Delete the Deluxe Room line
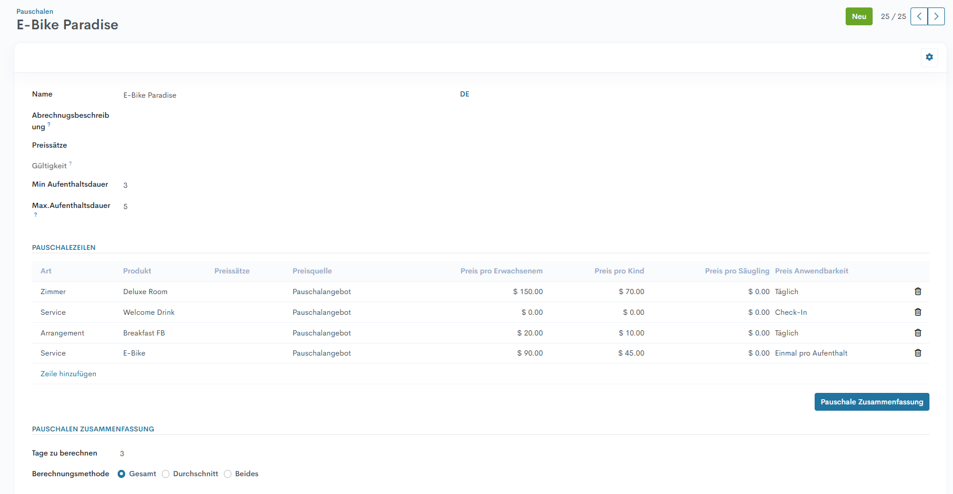953x494 pixels. (x=917, y=292)
